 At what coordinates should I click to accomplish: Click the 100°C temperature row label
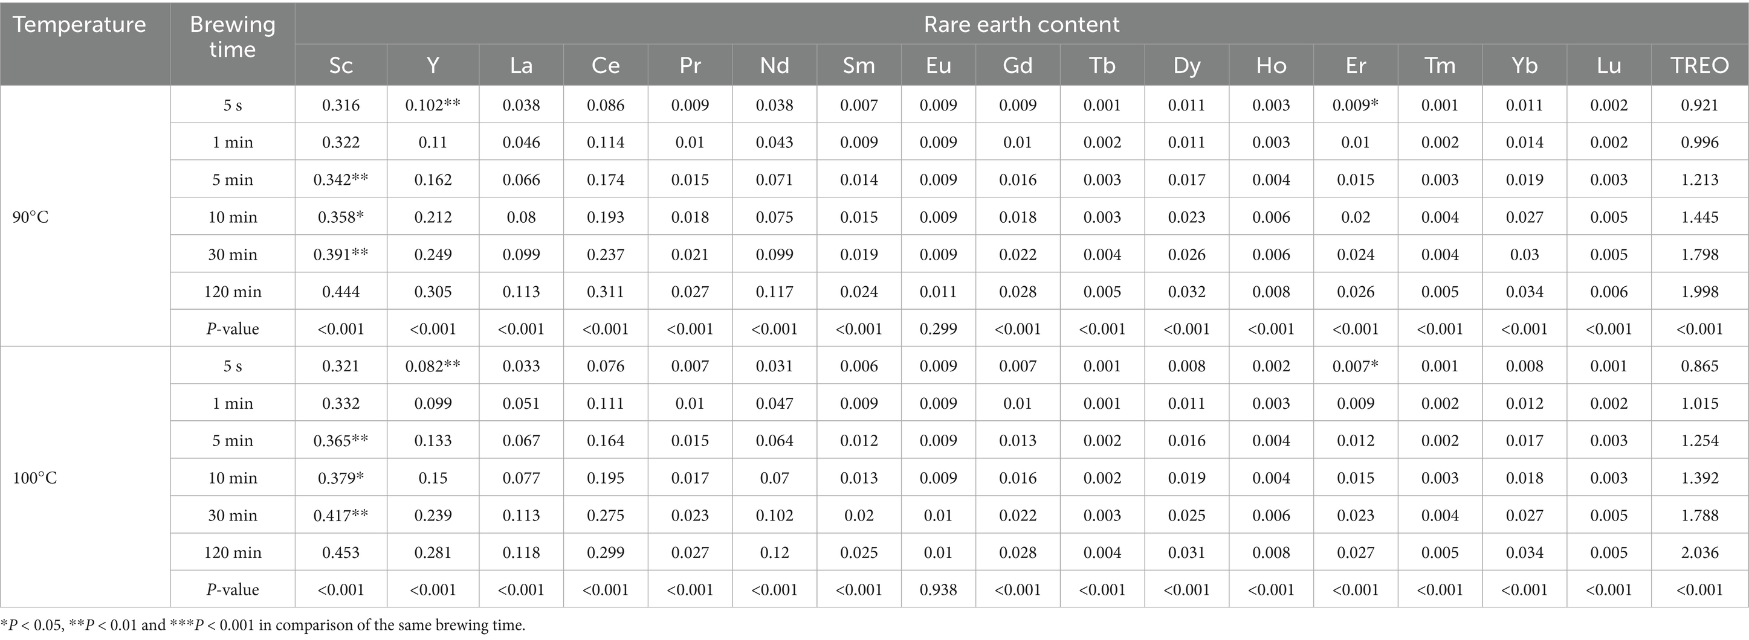(x=34, y=478)
